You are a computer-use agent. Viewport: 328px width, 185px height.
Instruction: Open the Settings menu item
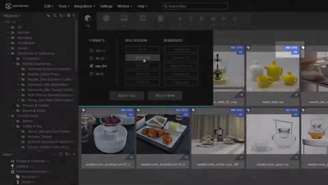[106, 6]
